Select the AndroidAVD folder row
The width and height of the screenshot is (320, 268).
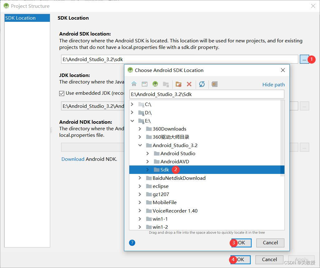205,161
